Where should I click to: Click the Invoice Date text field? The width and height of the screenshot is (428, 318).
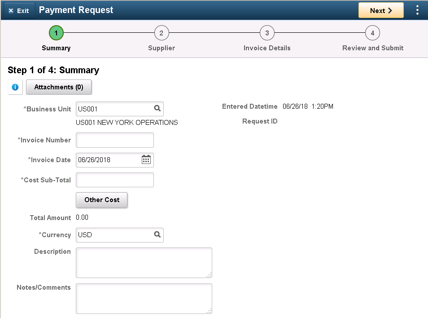point(108,160)
